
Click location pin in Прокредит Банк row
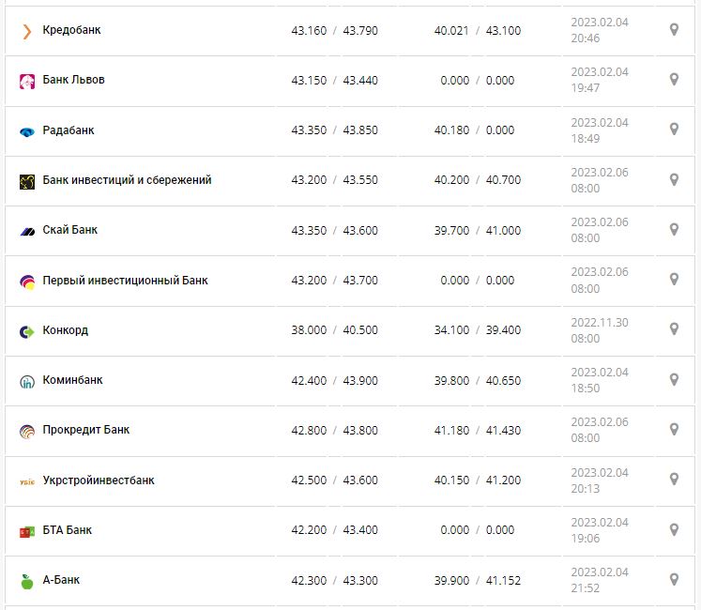pos(674,430)
